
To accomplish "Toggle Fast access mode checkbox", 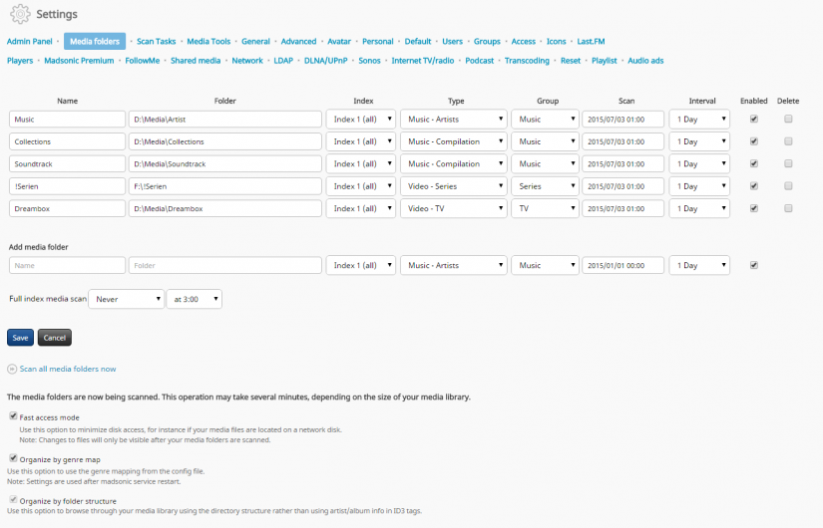I will (x=13, y=416).
